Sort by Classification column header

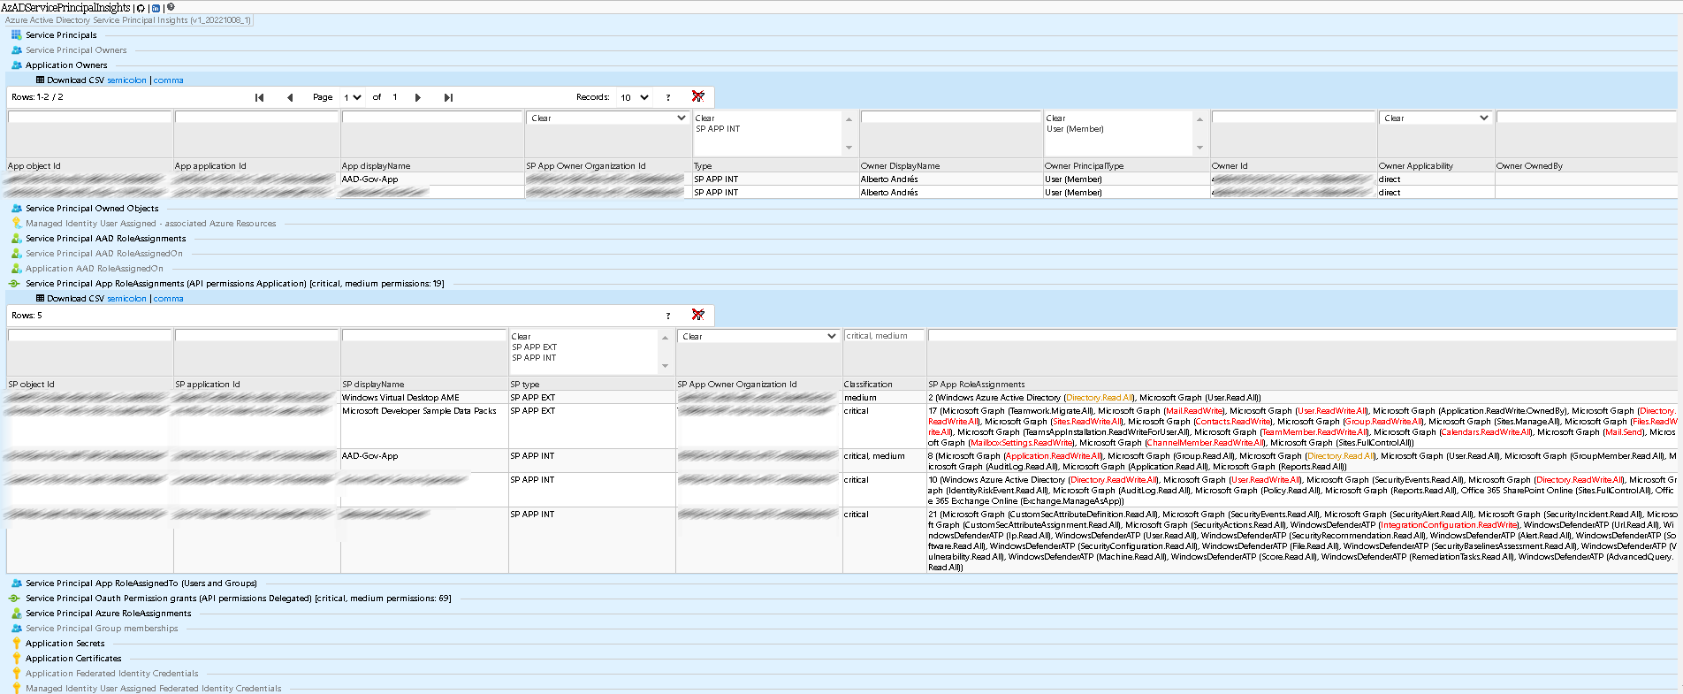pos(868,385)
